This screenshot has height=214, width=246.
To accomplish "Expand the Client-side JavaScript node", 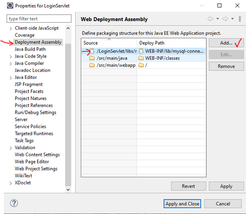I will coord(11,28).
